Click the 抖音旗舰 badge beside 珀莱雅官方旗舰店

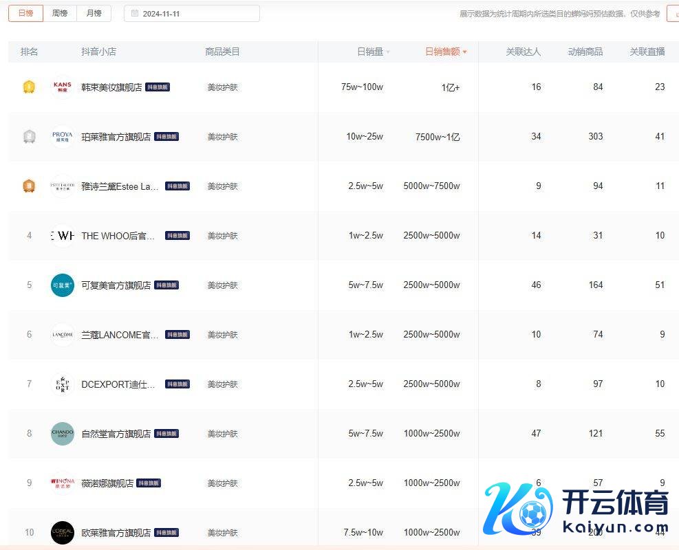166,137
